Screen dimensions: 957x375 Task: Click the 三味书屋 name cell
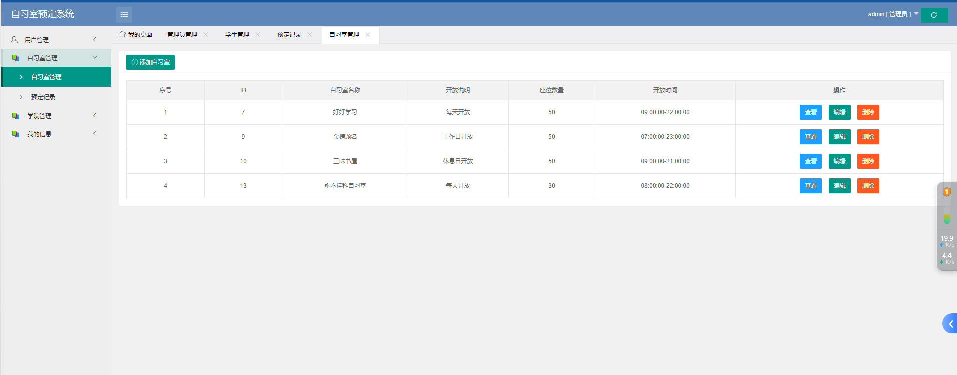(x=345, y=161)
